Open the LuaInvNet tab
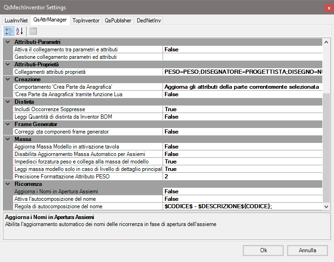The image size is (334, 262). pyautogui.click(x=16, y=21)
